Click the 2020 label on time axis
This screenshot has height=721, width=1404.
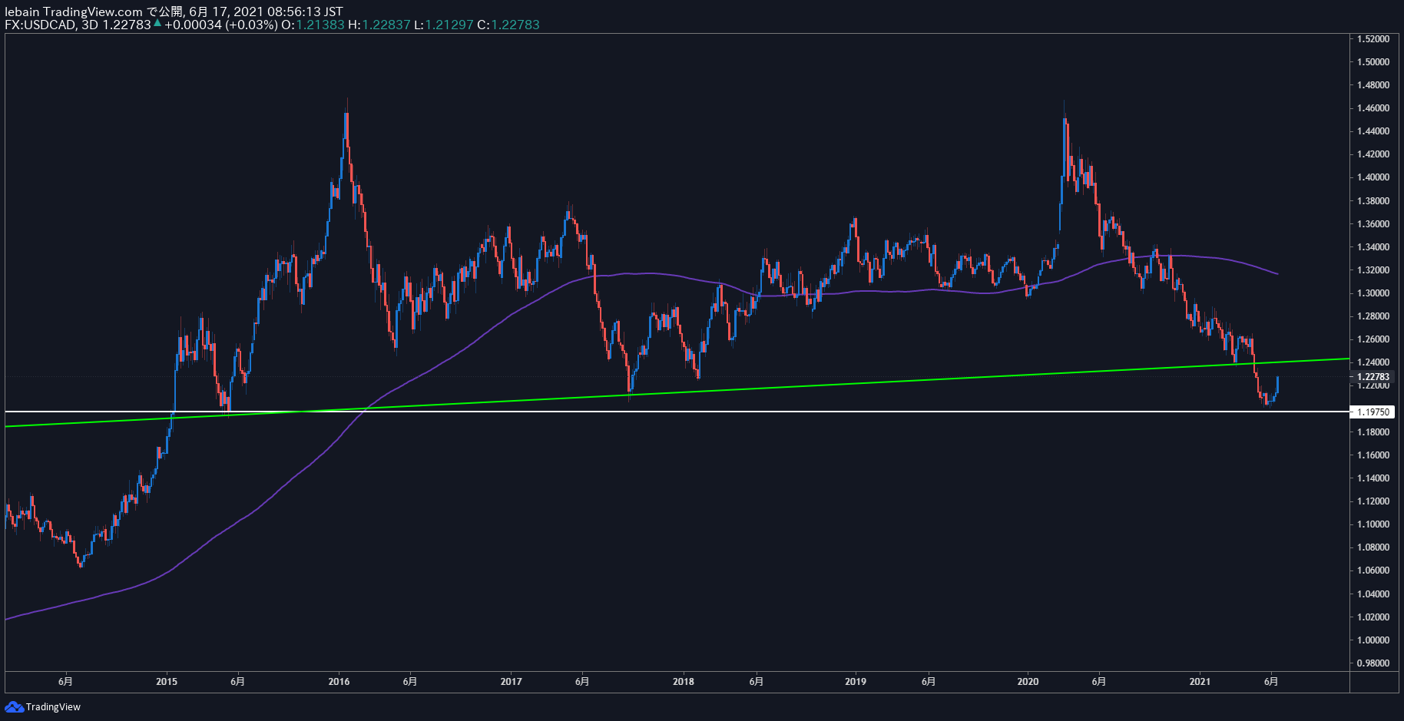pyautogui.click(x=1028, y=681)
